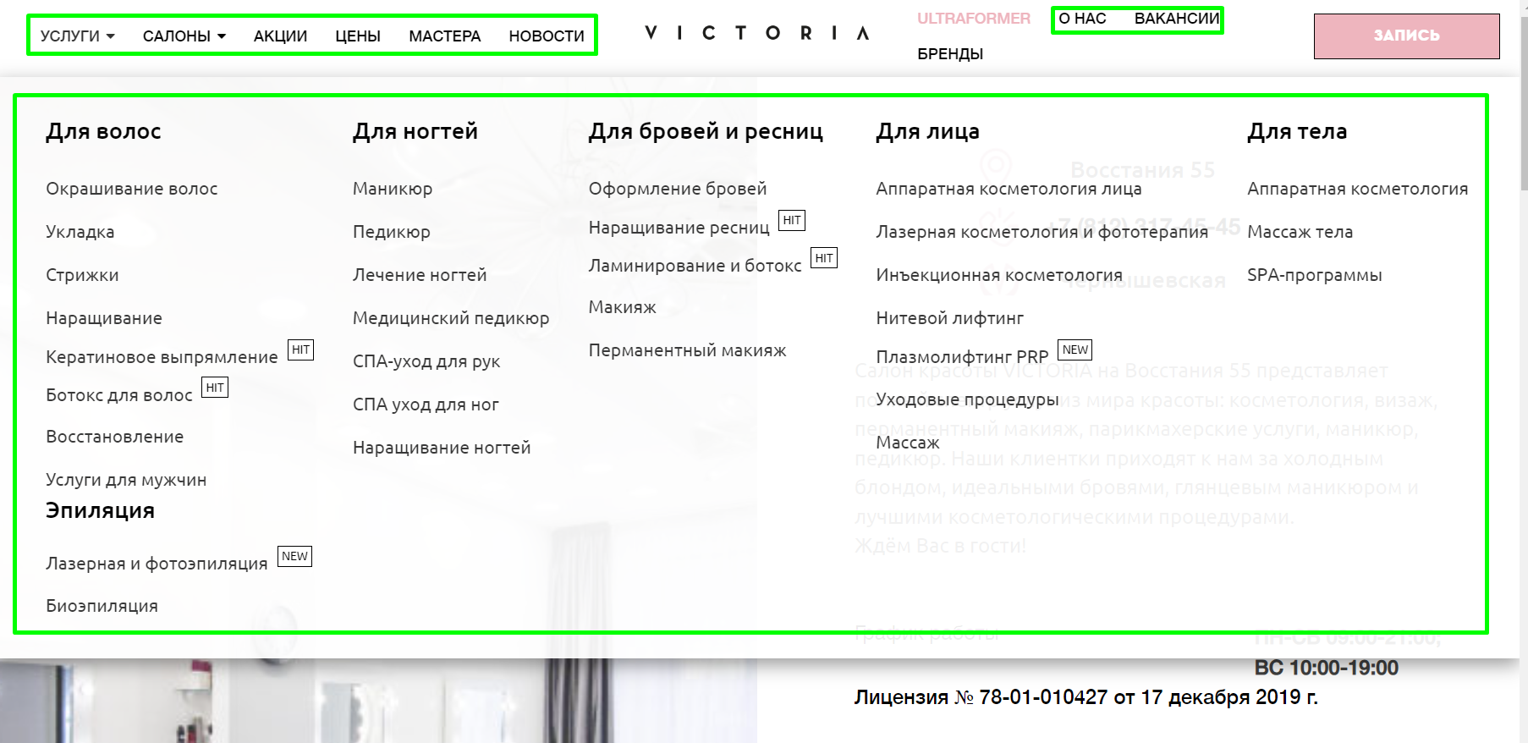1528x743 pixels.
Task: Open Для бровей и ресниц heading
Action: pos(706,131)
